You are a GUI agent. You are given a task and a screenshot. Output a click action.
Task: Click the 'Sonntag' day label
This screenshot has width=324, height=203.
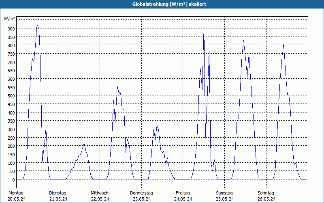266,193
